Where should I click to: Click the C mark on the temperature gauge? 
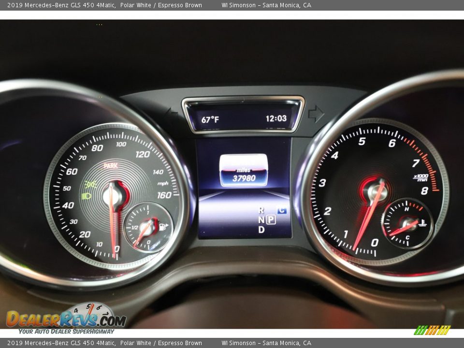pos(407,237)
